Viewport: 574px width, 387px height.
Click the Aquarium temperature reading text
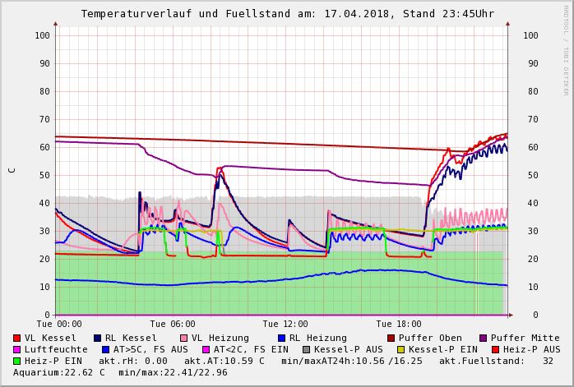pos(59,372)
